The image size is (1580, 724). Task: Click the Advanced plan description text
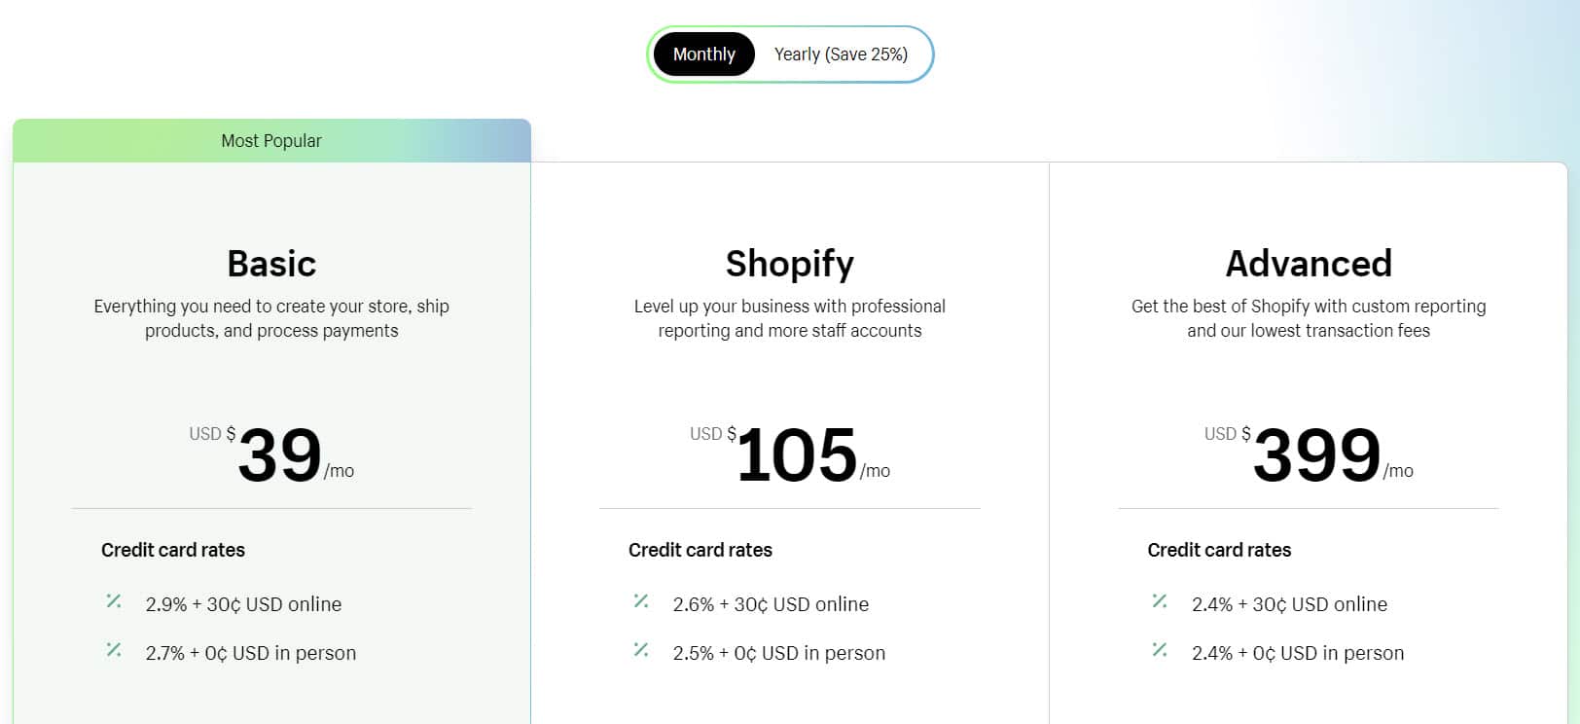pos(1309,318)
